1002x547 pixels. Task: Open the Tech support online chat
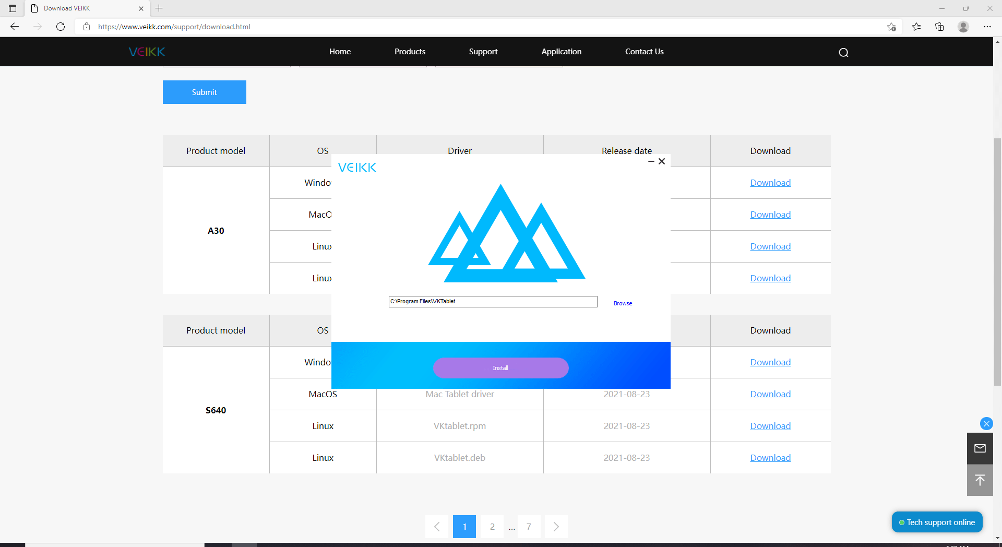click(937, 522)
